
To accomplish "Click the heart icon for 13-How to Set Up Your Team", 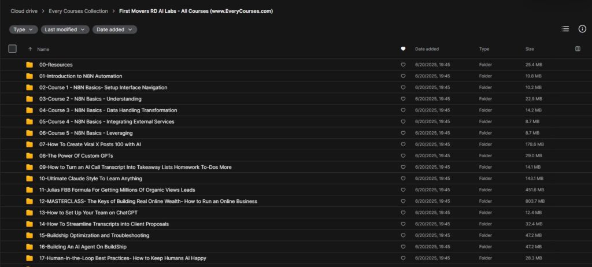I will coord(403,213).
